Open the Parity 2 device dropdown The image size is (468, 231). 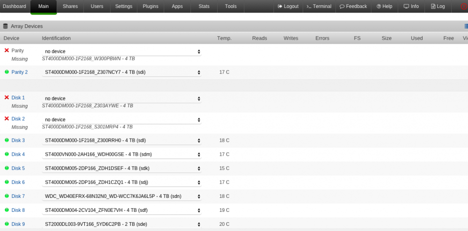click(x=122, y=72)
